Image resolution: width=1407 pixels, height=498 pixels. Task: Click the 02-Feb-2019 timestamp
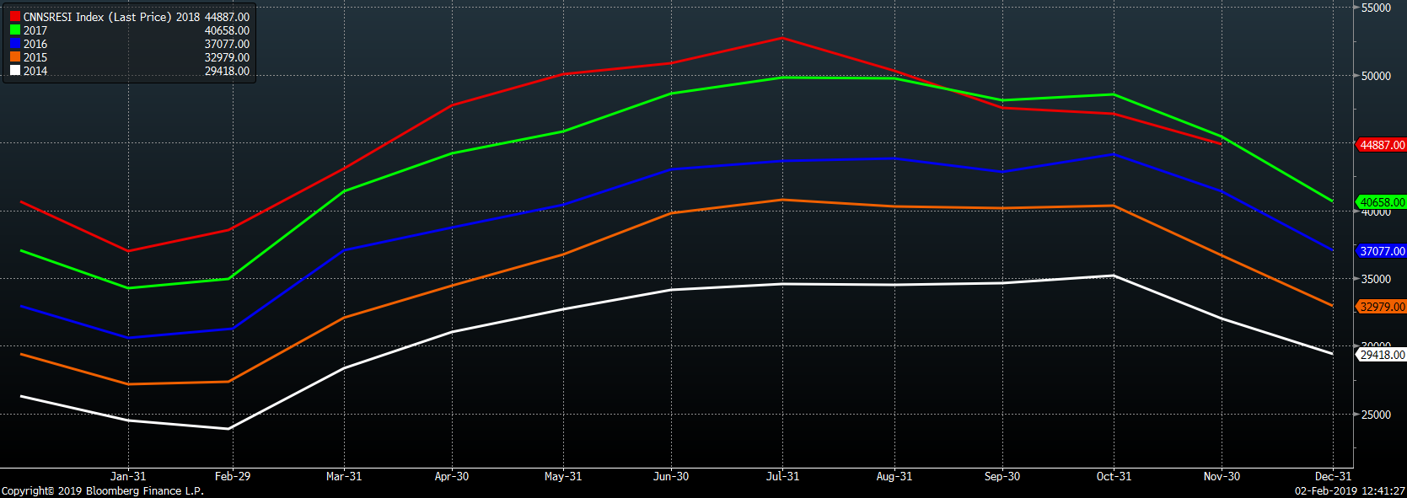1350,490
